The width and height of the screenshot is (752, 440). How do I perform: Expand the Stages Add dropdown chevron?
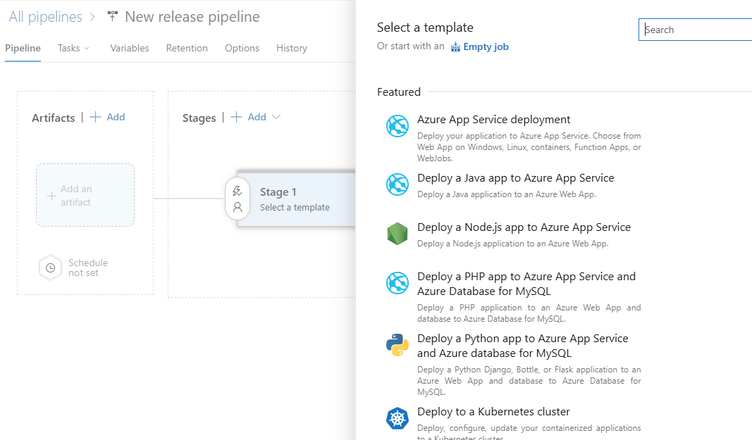tap(276, 117)
